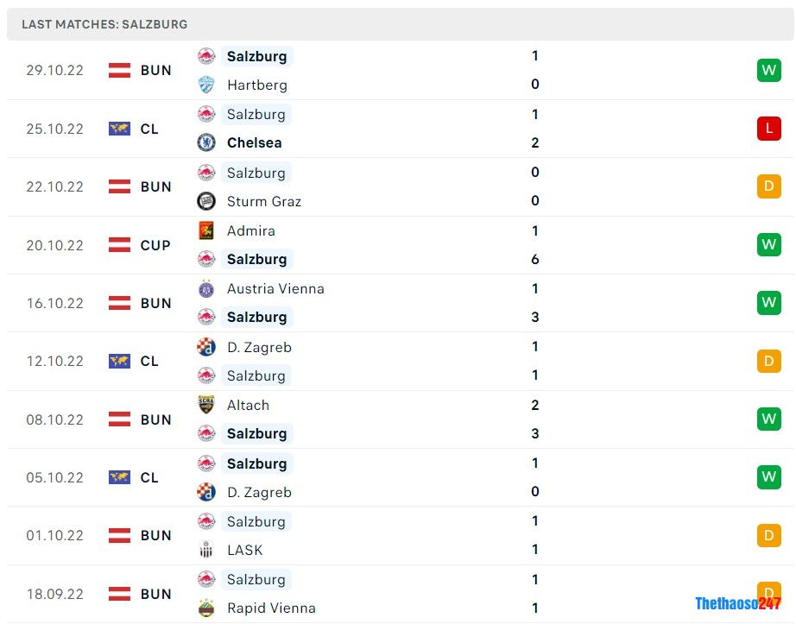
Task: Open the Hartberg club crest
Action: [206, 85]
